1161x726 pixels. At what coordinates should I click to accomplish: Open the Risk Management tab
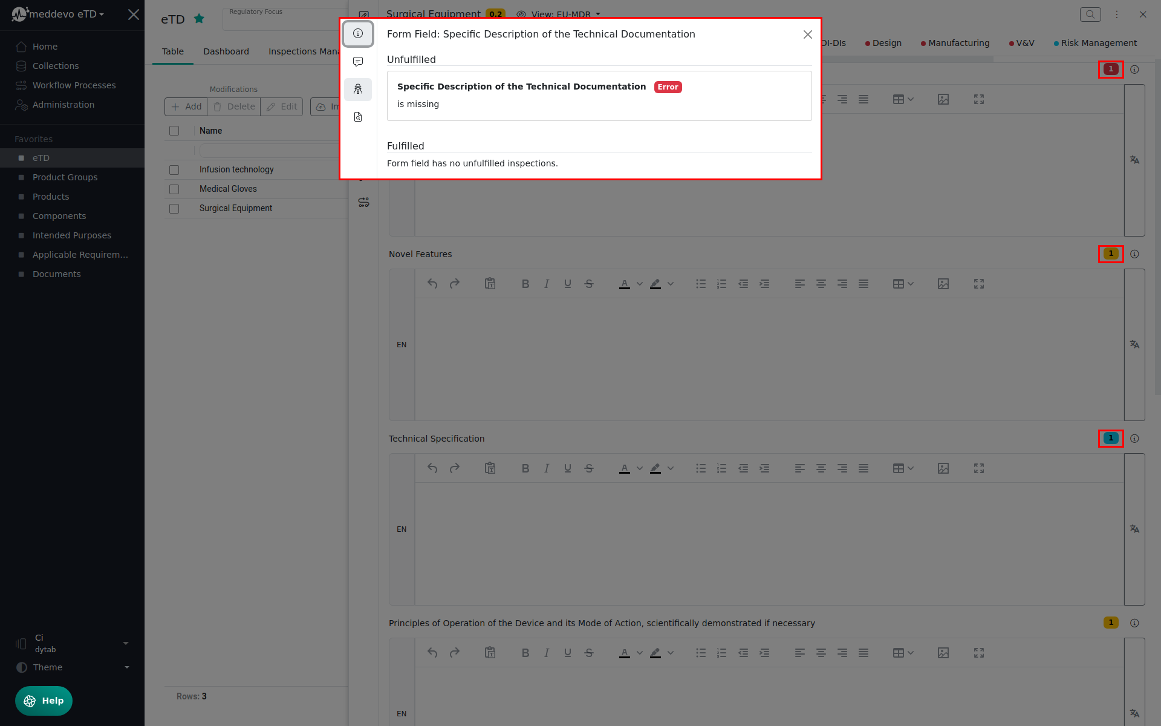coord(1098,43)
